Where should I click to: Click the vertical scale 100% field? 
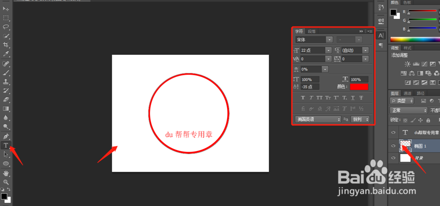pos(310,80)
